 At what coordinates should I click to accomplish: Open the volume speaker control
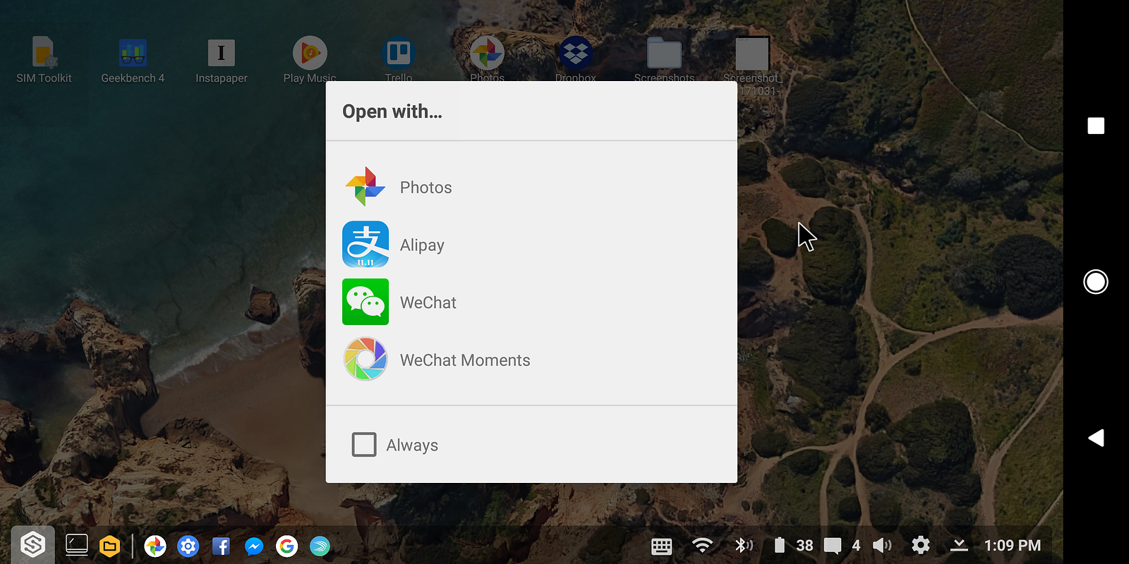pyautogui.click(x=882, y=545)
